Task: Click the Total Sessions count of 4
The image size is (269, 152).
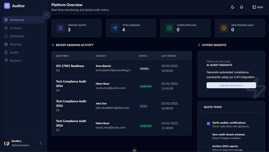Action: click(123, 30)
